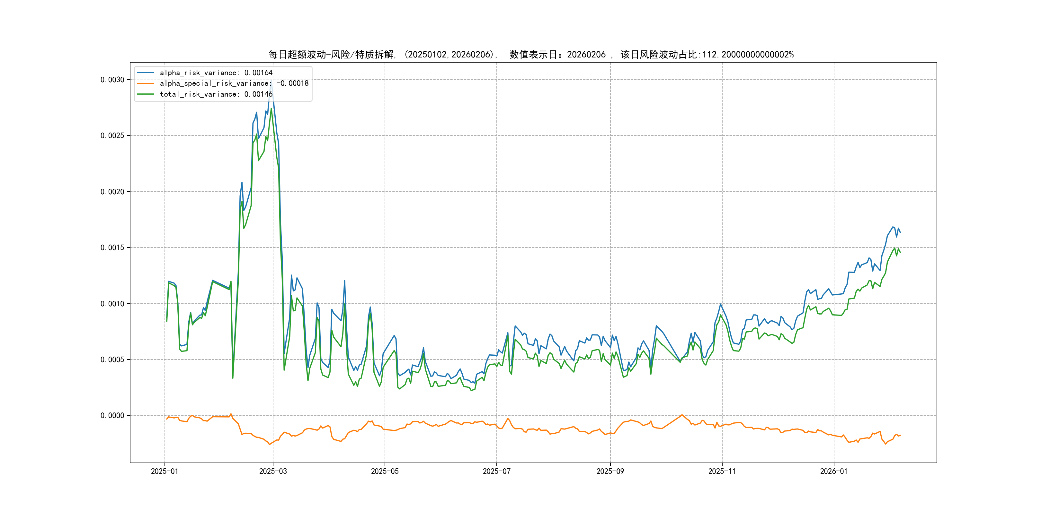Viewport: 1041px width, 520px height.
Task: Select the total_risk_variance: 0.00146 legend label
Action: point(216,94)
